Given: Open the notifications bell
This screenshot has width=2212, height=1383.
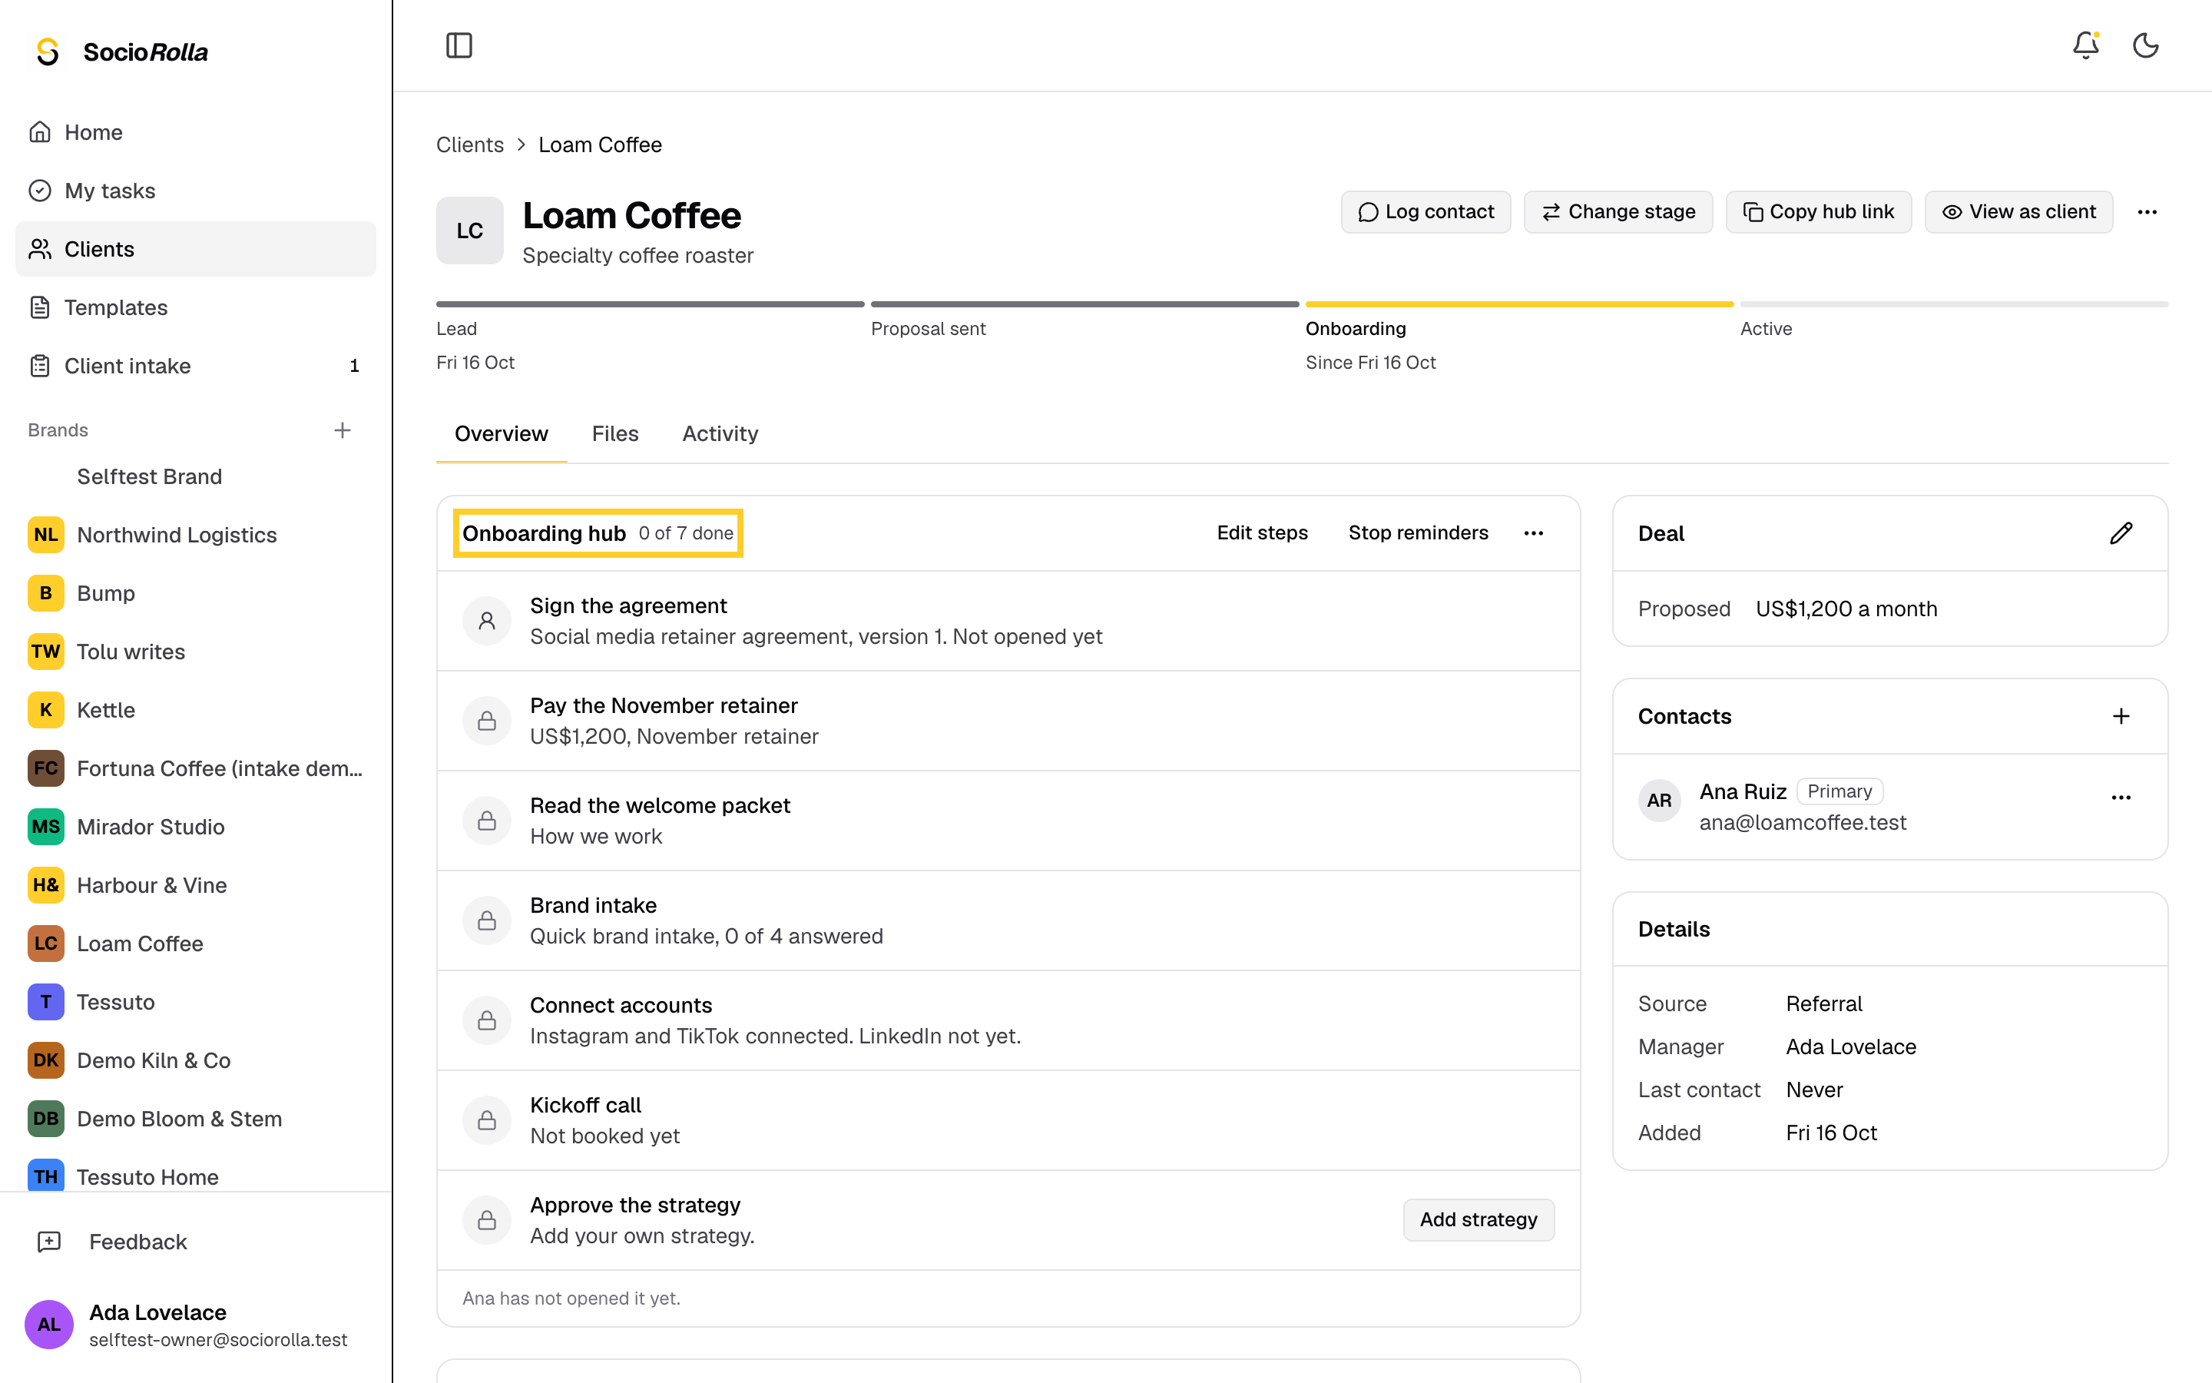Looking at the screenshot, I should tap(2086, 46).
